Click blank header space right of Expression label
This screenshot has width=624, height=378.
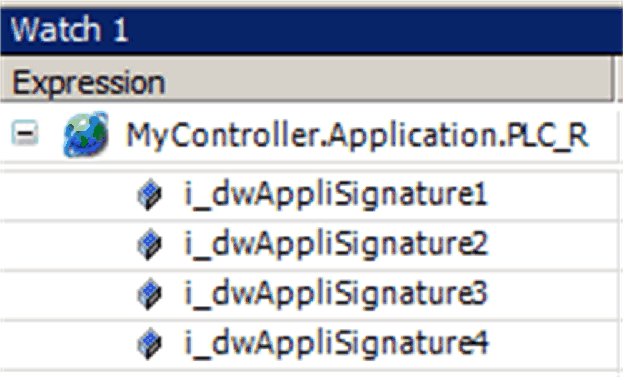coord(388,79)
